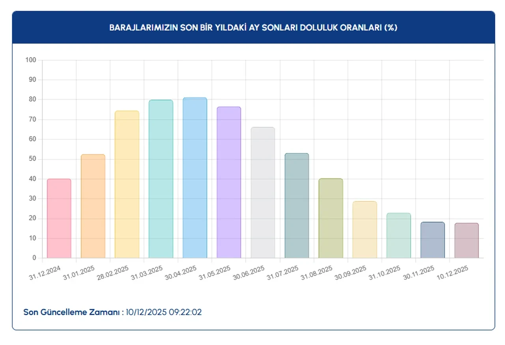Click the 28.02.2025 x-axis date label
This screenshot has height=345, width=505.
[112, 273]
